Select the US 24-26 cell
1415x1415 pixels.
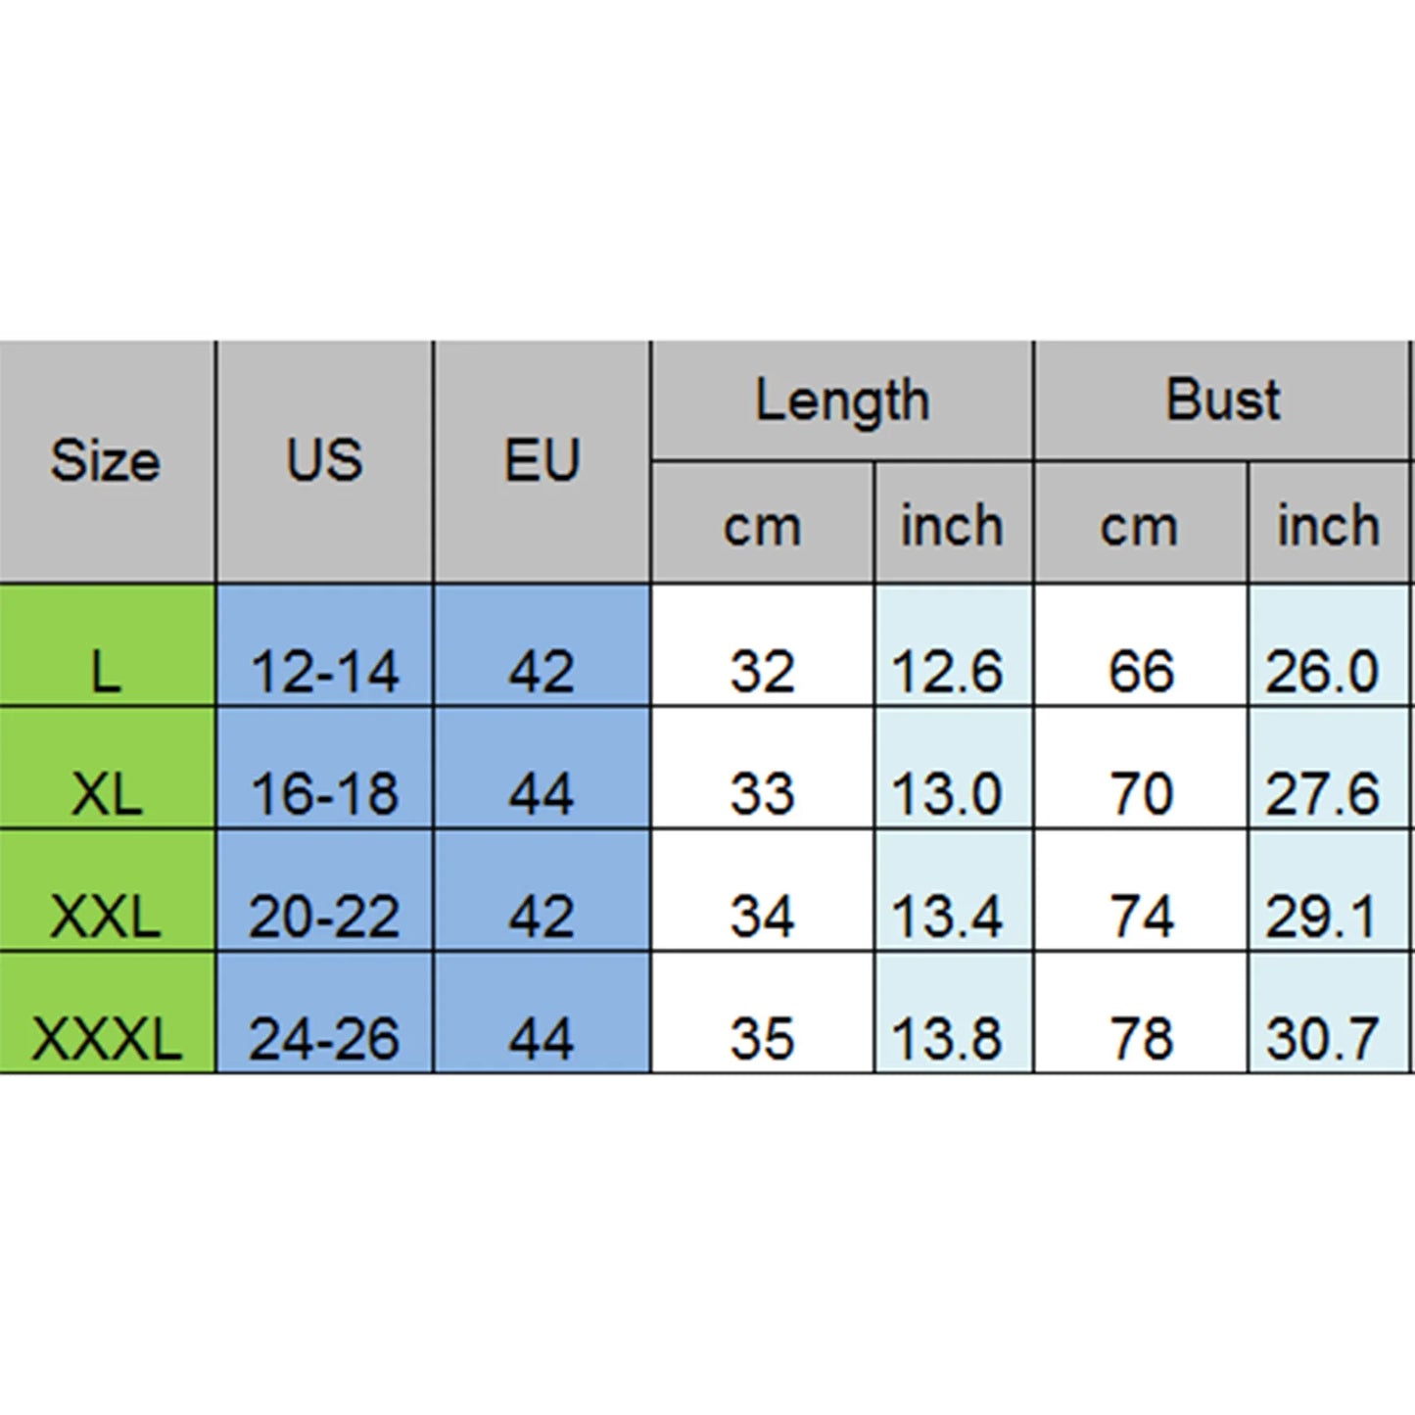[324, 1014]
